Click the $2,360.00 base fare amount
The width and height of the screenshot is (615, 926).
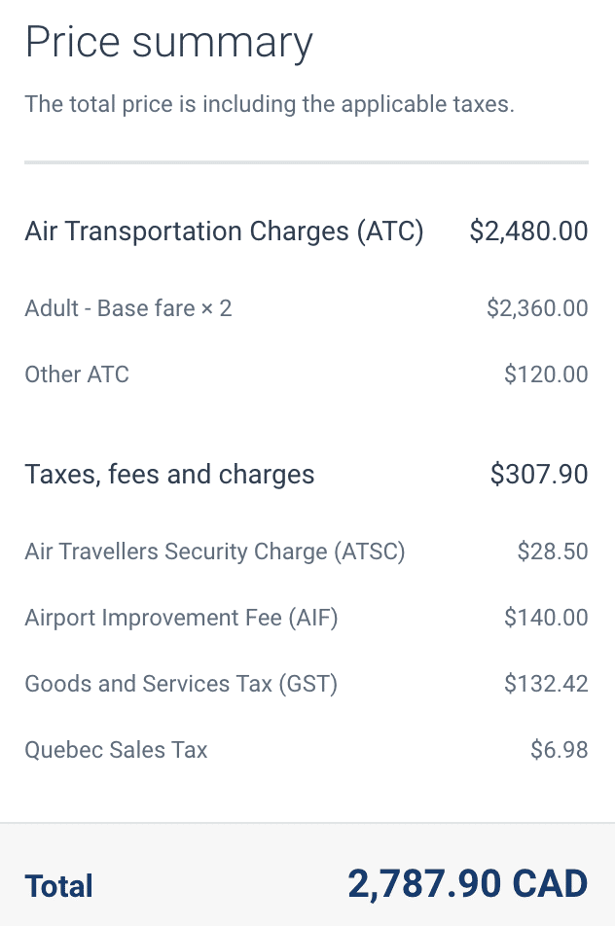(537, 309)
